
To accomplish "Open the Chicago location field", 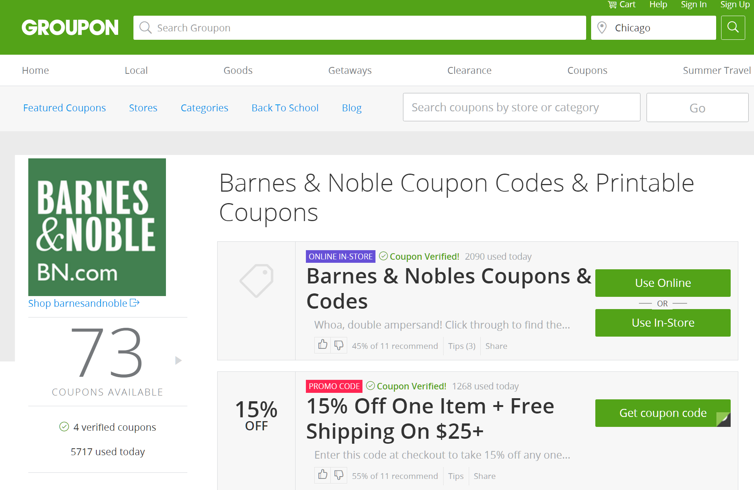I will point(653,28).
